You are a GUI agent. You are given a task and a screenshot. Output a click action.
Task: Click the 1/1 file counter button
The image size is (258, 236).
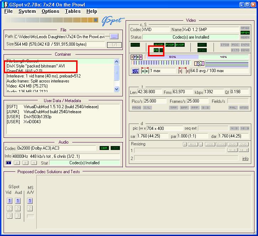[114, 45]
